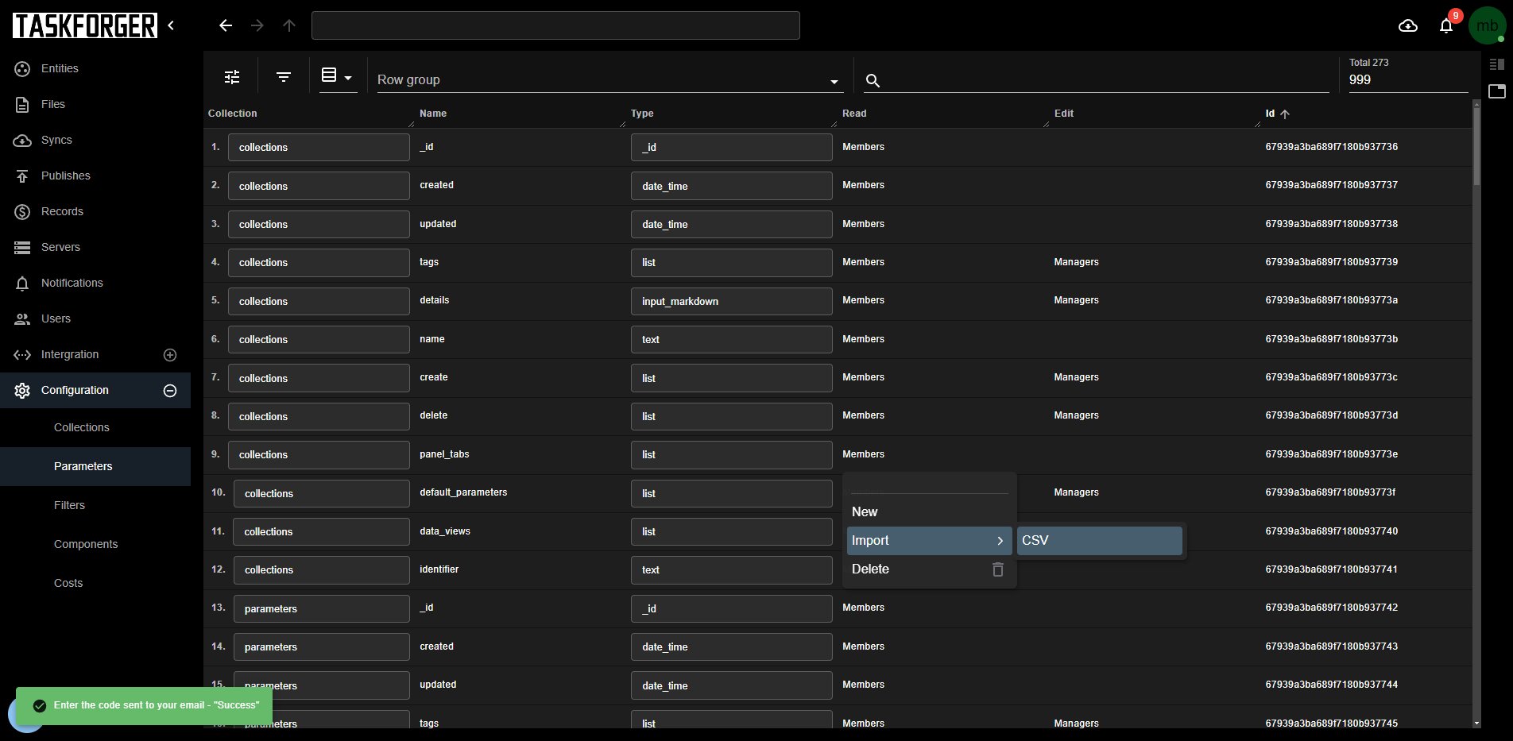The height and width of the screenshot is (741, 1513).
Task: Go back with the left arrow
Action: point(226,25)
